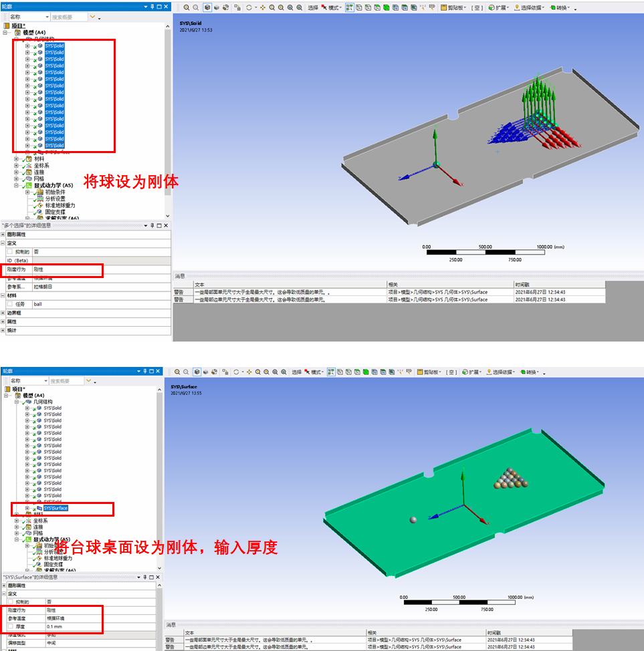Enable the vertex selection filter icon

pos(360,6)
